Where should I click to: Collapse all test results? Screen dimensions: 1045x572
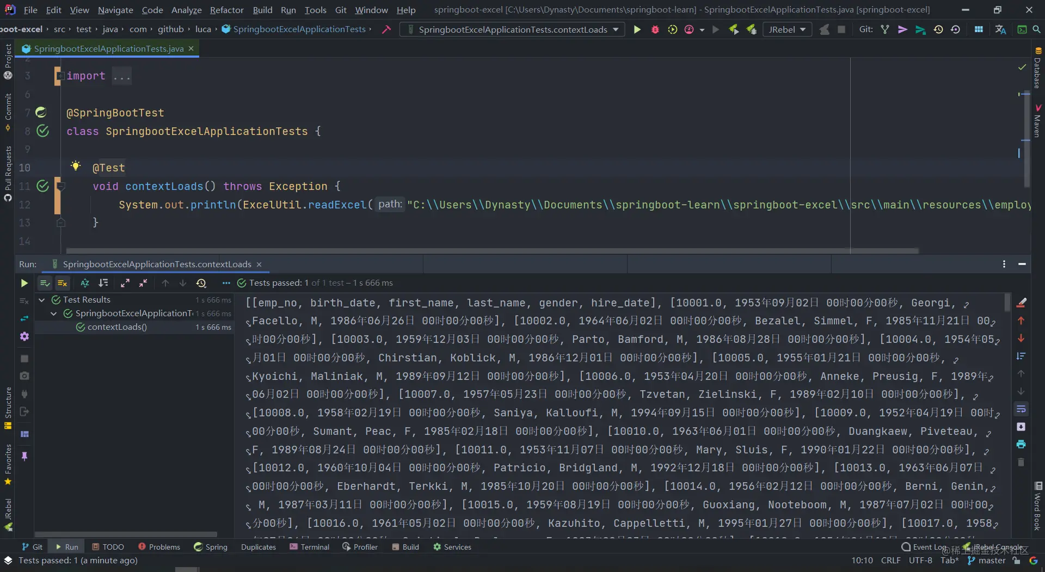143,283
